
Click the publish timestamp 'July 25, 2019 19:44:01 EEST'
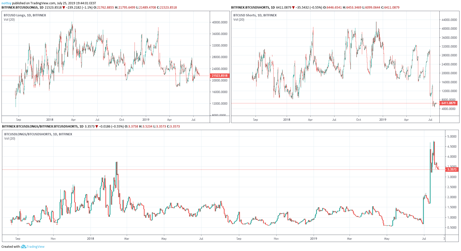[x=76, y=3]
